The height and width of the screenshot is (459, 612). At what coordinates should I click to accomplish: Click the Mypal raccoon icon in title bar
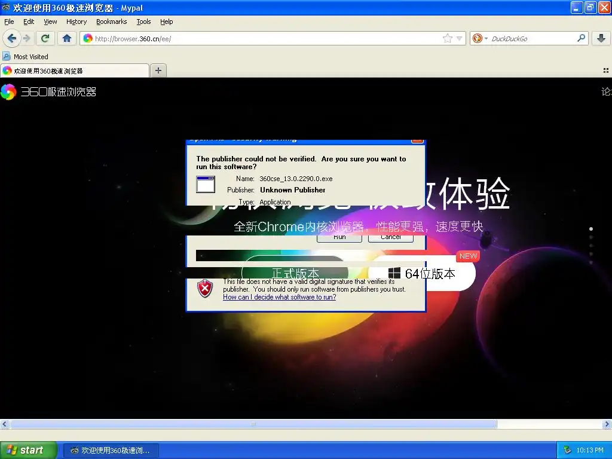pyautogui.click(x=6, y=7)
